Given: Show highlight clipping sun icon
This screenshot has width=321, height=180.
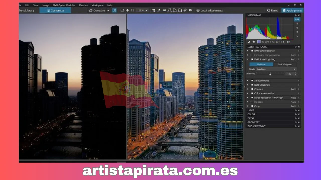Looking at the screenshot, I should coord(254,42).
